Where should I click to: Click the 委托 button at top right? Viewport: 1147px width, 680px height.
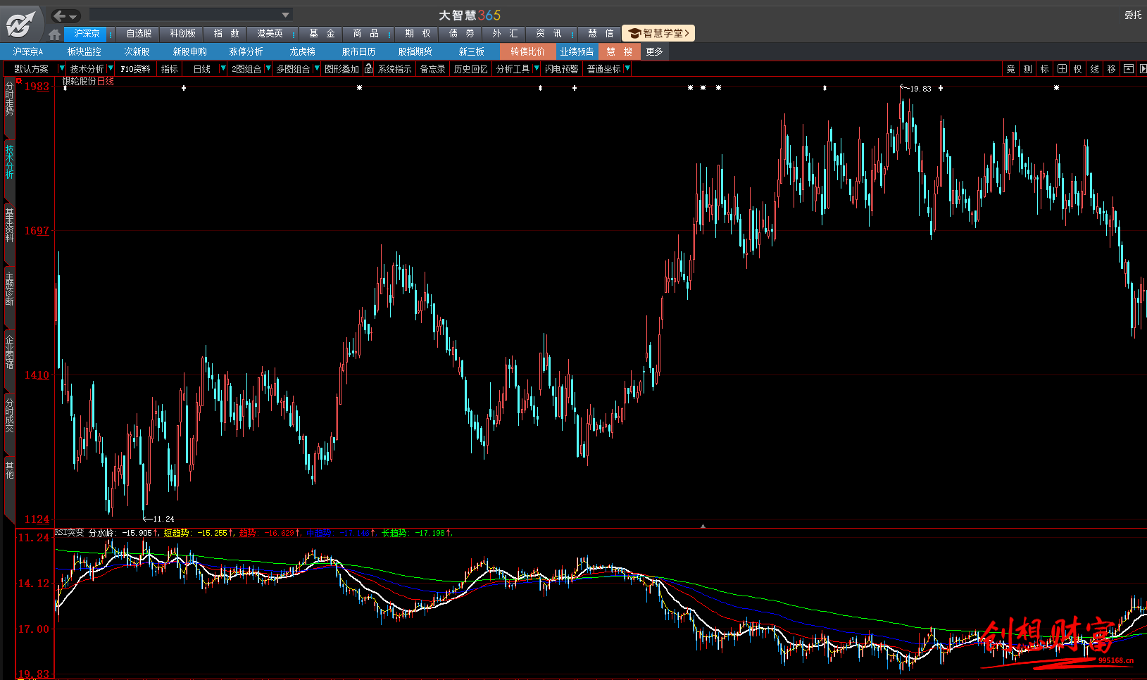point(1133,15)
